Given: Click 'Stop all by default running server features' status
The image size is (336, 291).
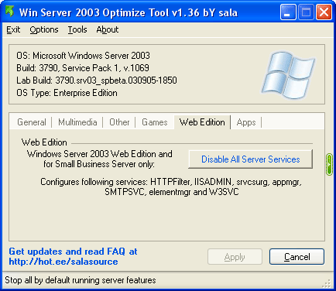Looking at the screenshot, I should 81,280.
